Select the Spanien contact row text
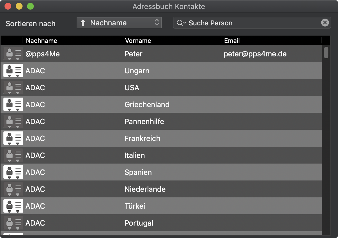338x238 pixels. (138, 172)
